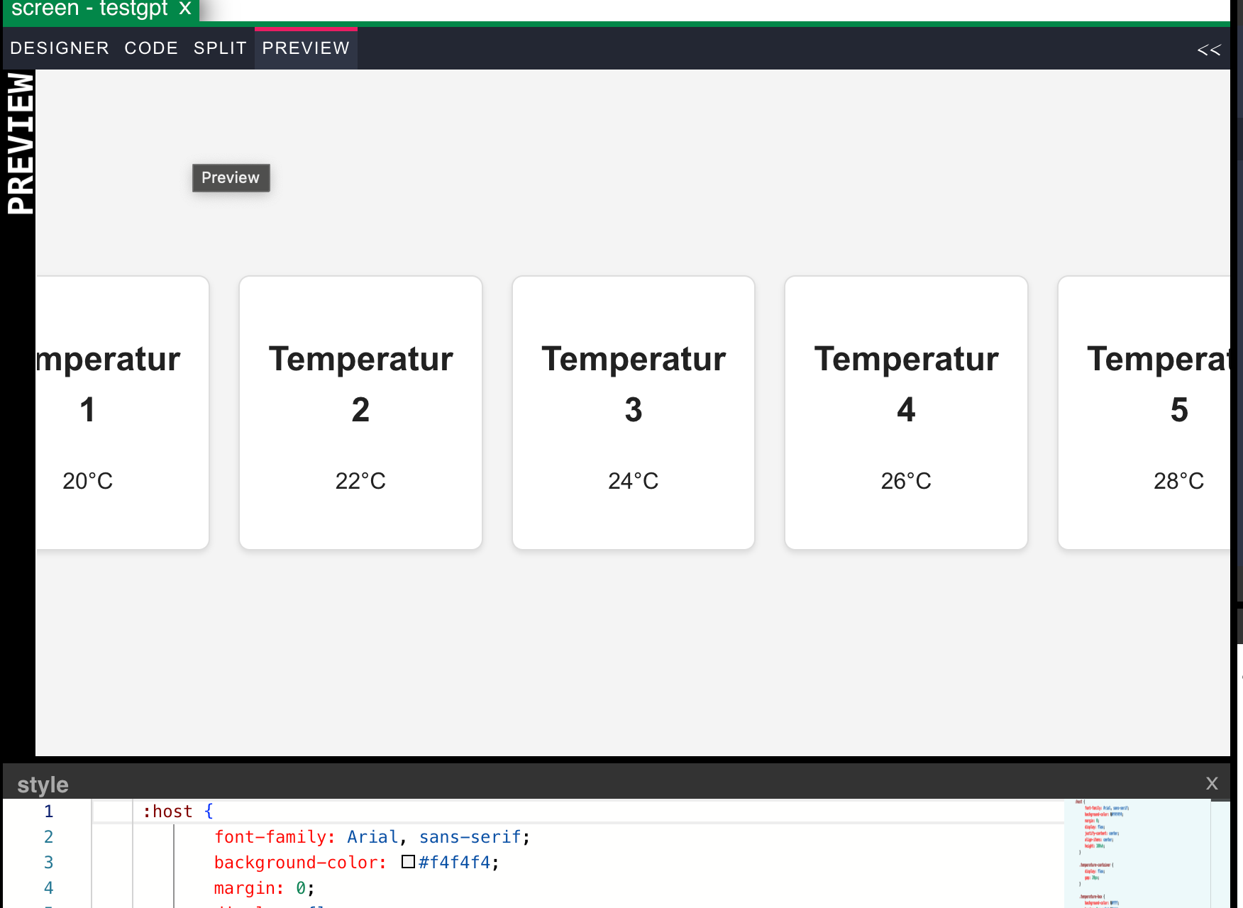Click the dark Preview tooltip
Screen dimensions: 1243x908
pyautogui.click(x=231, y=178)
